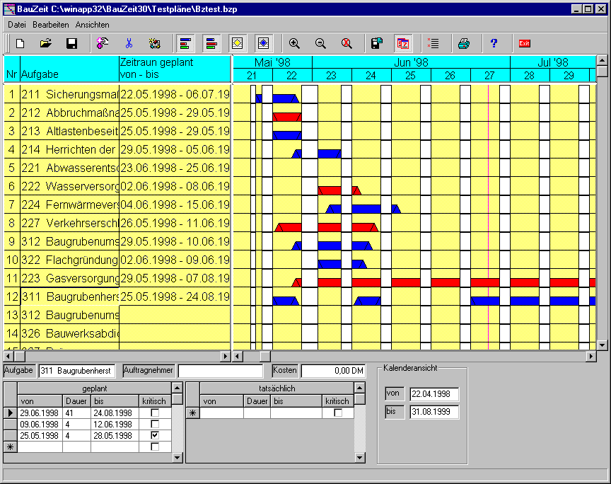Open the Ansichten menu
Image resolution: width=611 pixels, height=484 pixels.
click(92, 24)
